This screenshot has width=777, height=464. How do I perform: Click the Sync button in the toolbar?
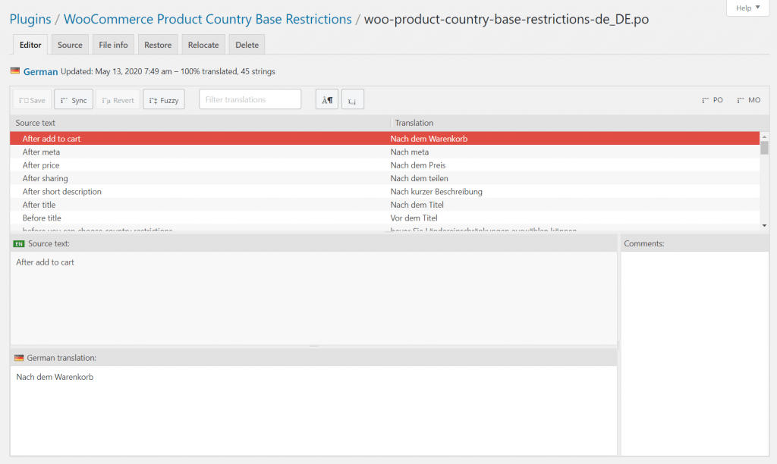point(74,100)
